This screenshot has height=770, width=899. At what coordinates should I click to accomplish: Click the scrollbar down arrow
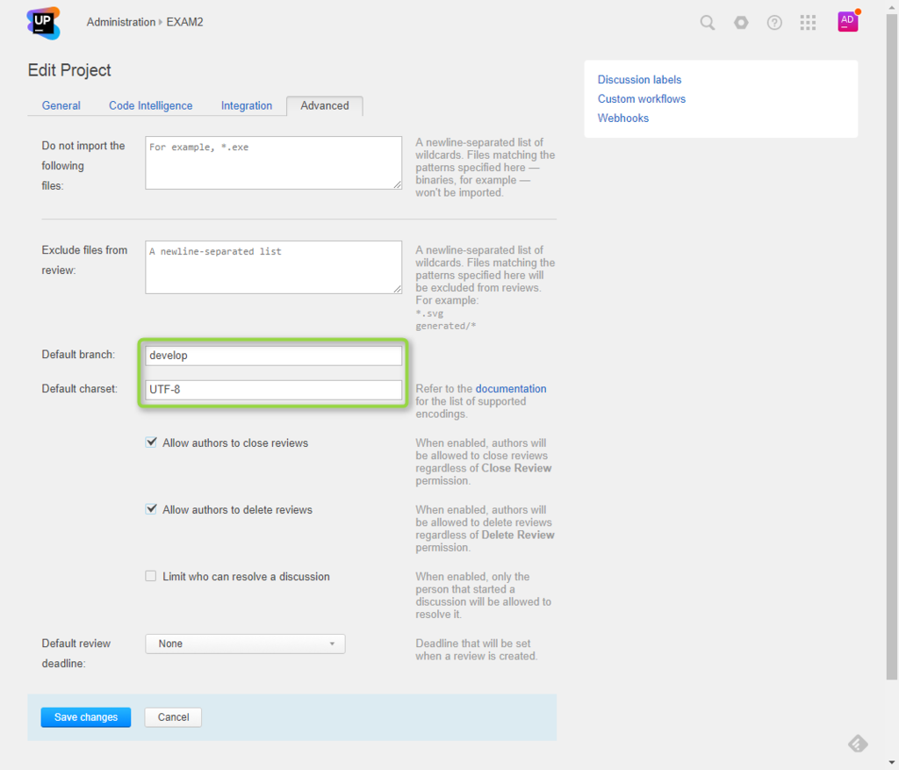tap(892, 763)
